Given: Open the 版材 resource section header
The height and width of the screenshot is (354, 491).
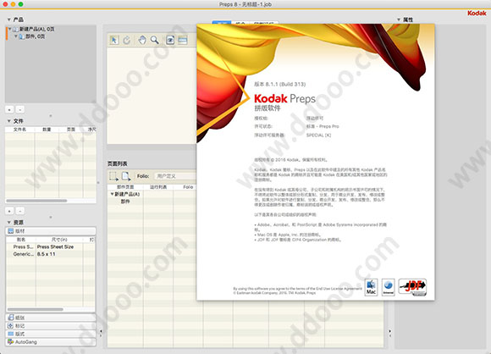Looking at the screenshot, I should 51,231.
